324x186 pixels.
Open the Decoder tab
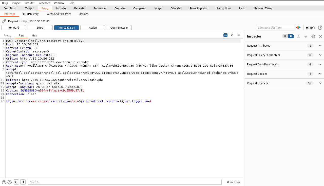point(120,8)
